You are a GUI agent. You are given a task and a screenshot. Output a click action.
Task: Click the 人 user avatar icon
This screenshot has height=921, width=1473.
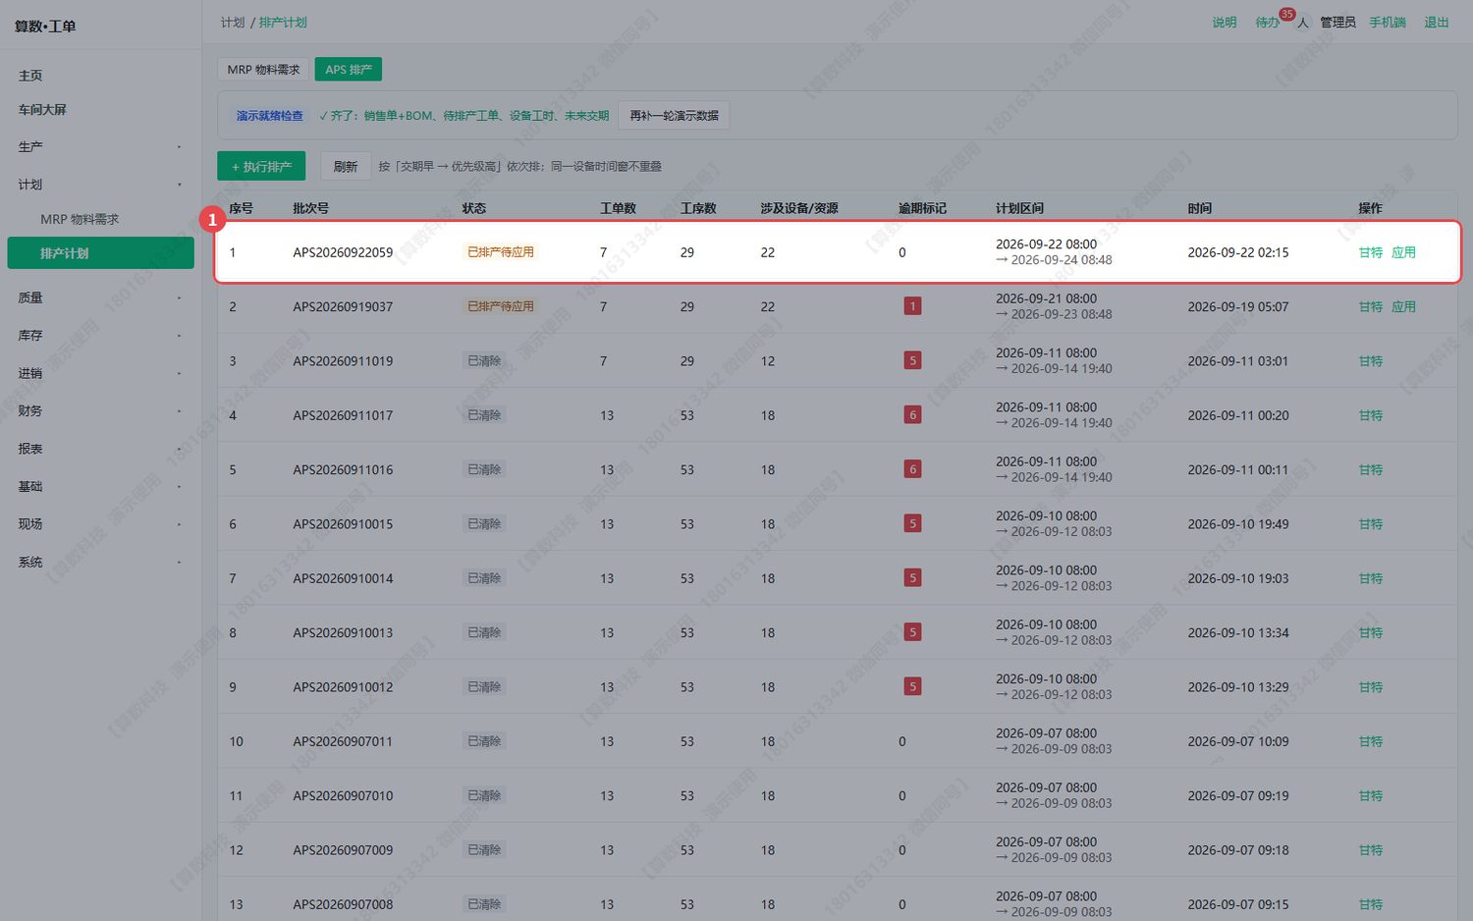tap(1303, 23)
